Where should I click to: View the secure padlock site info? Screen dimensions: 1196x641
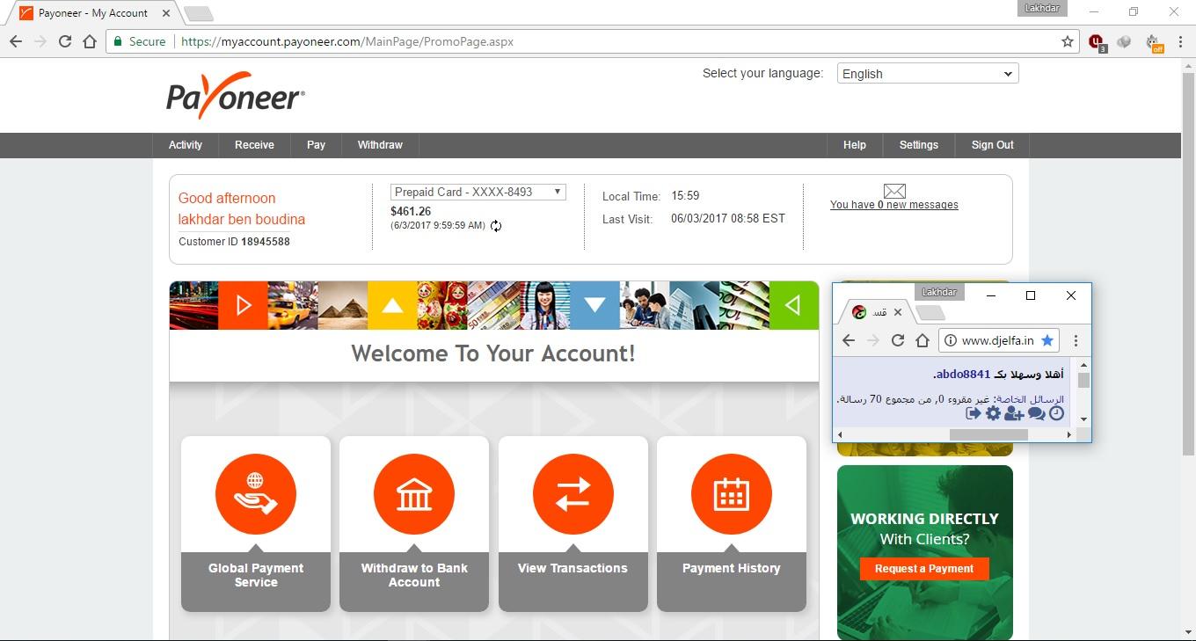119,41
